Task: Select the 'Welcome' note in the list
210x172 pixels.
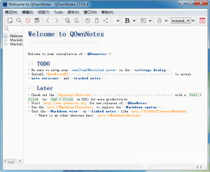Action: 16,36
